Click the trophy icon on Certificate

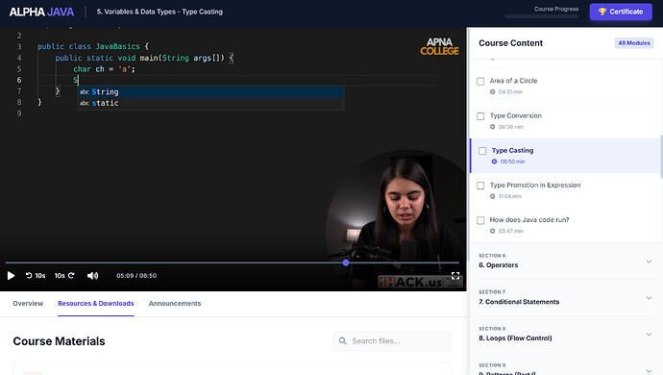click(x=602, y=12)
